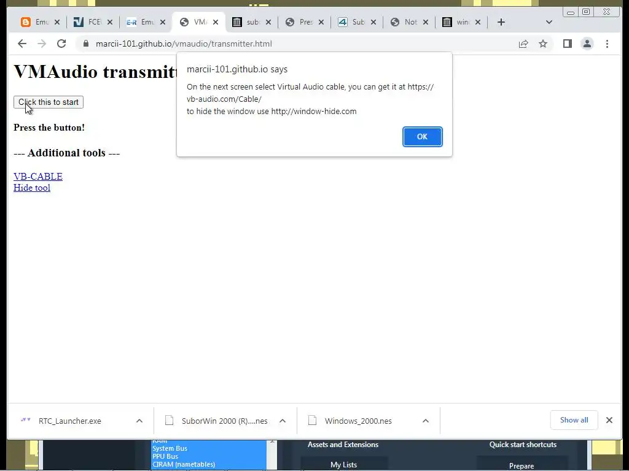The width and height of the screenshot is (629, 471).
Task: Open the SuborWin 2000 (R) nes download
Action: [x=224, y=421]
